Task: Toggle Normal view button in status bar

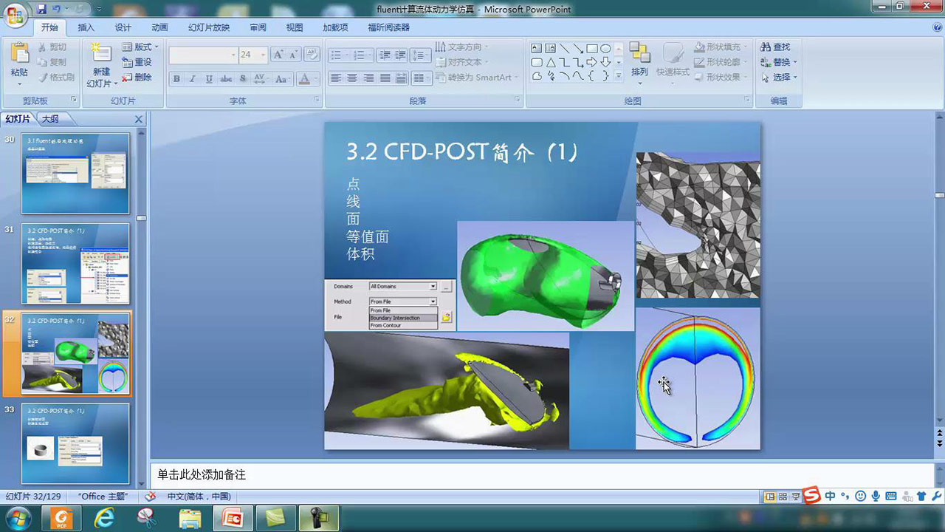Action: click(x=770, y=497)
